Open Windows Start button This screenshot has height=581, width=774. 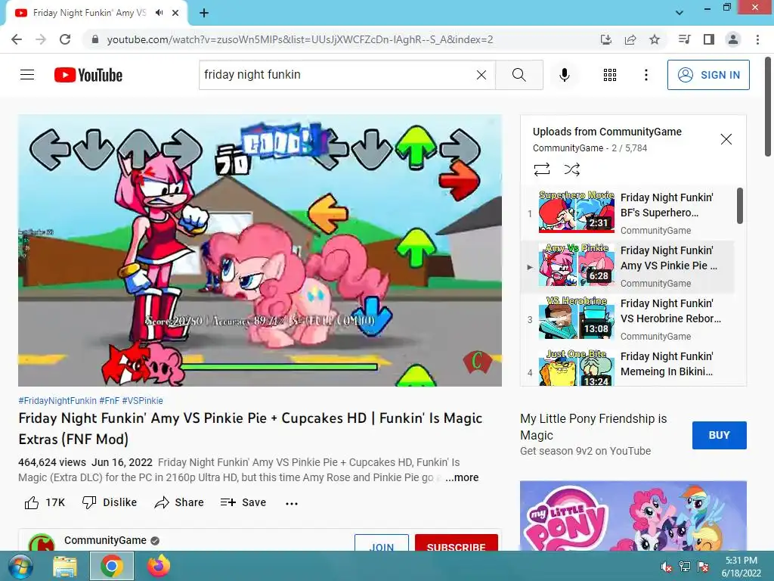20,566
